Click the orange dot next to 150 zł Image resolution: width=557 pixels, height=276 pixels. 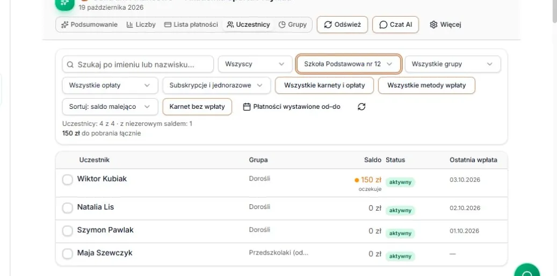357,180
